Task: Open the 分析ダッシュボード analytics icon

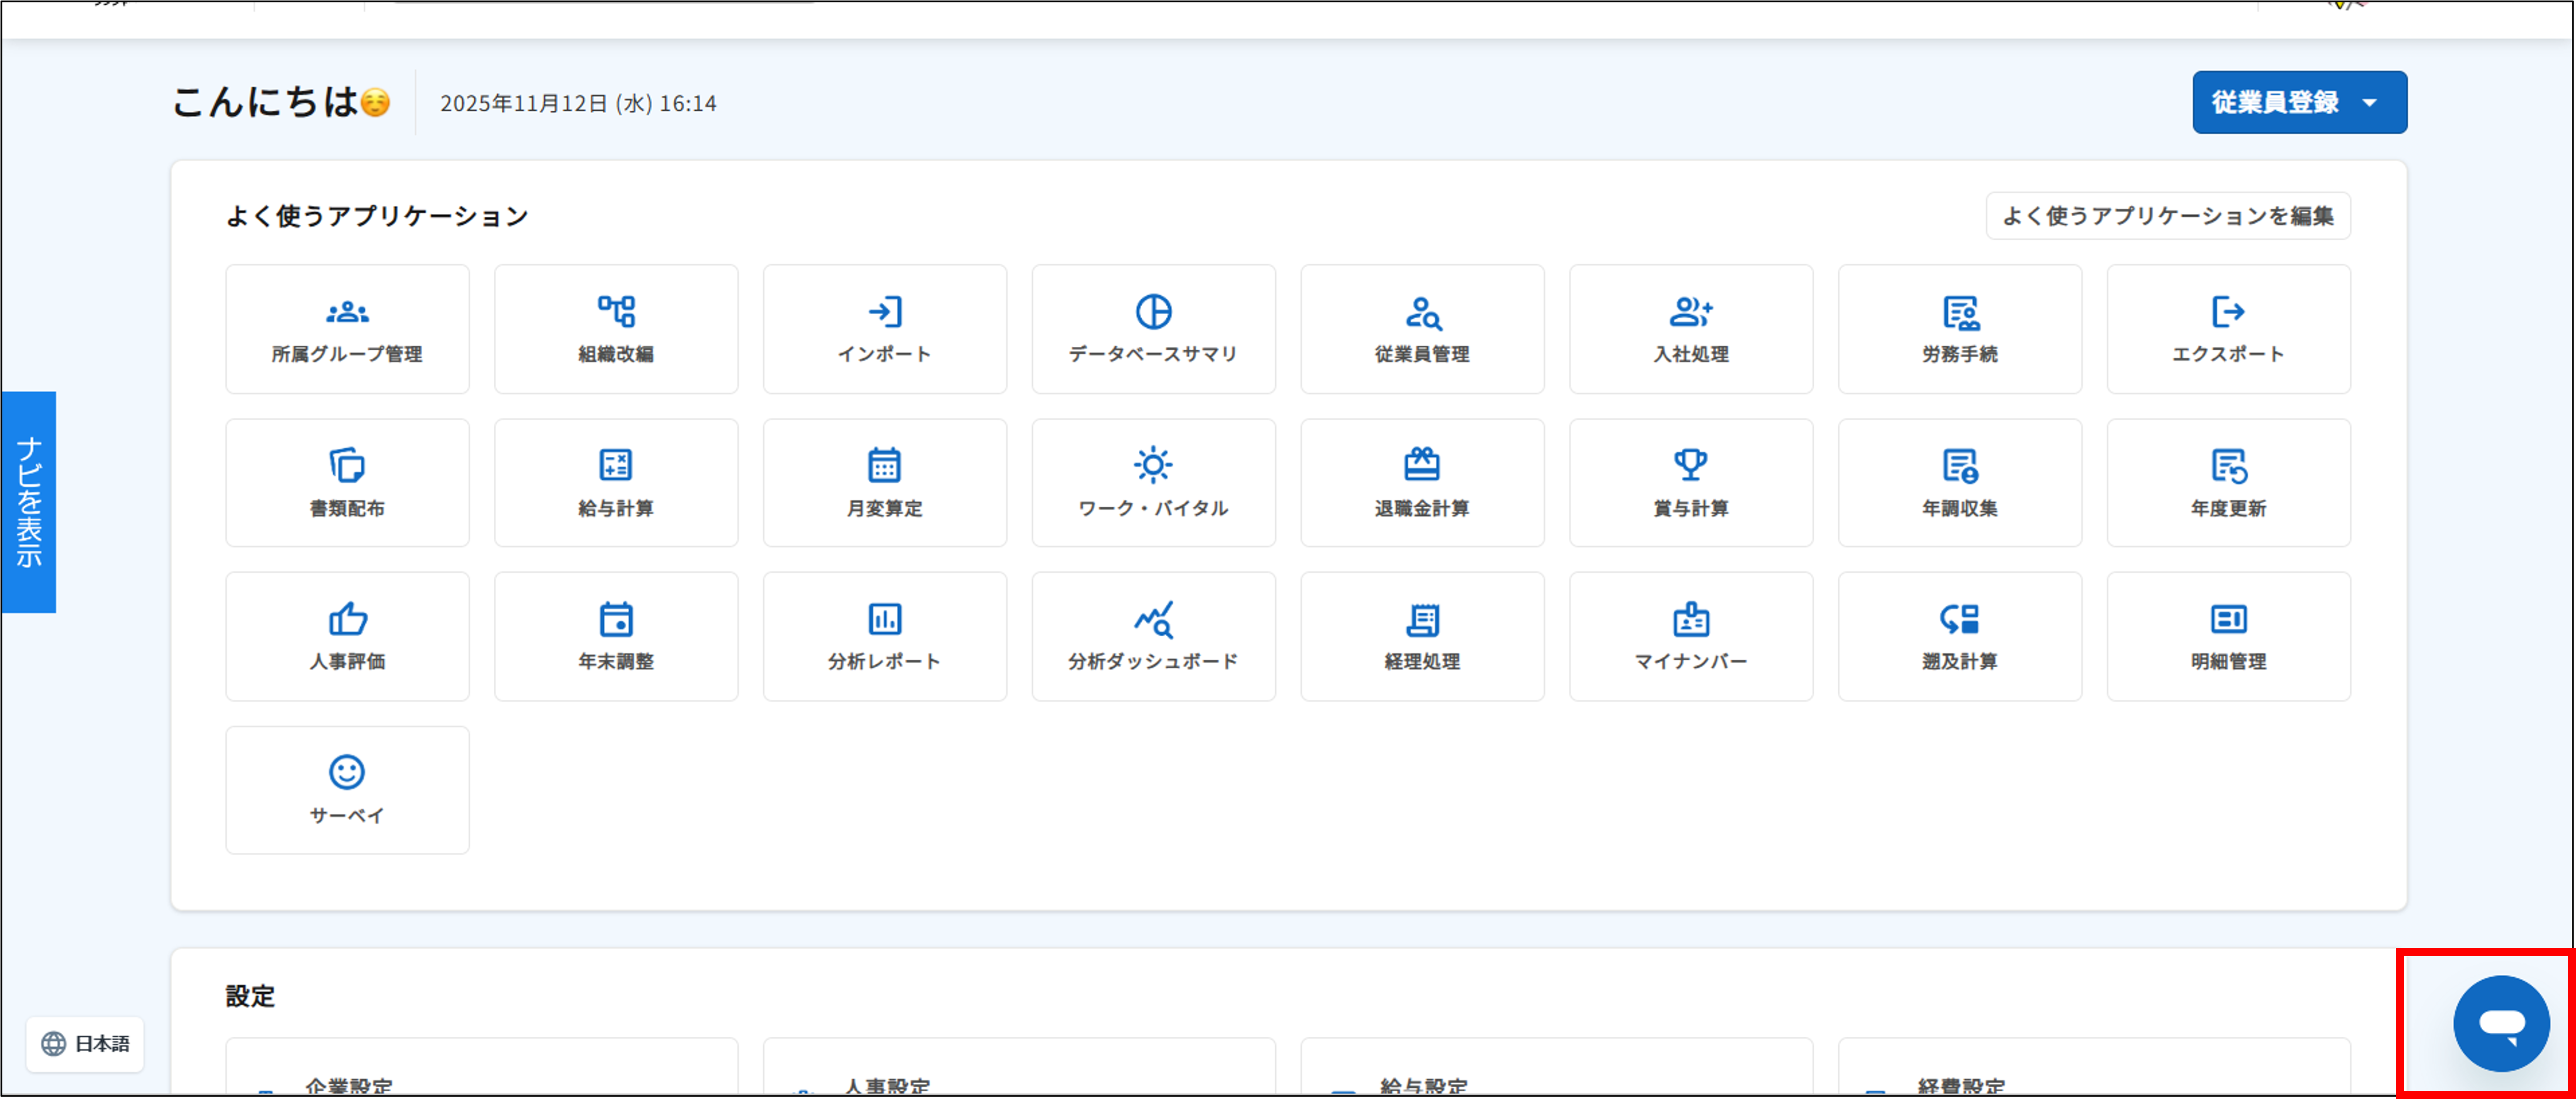Action: 1153,636
